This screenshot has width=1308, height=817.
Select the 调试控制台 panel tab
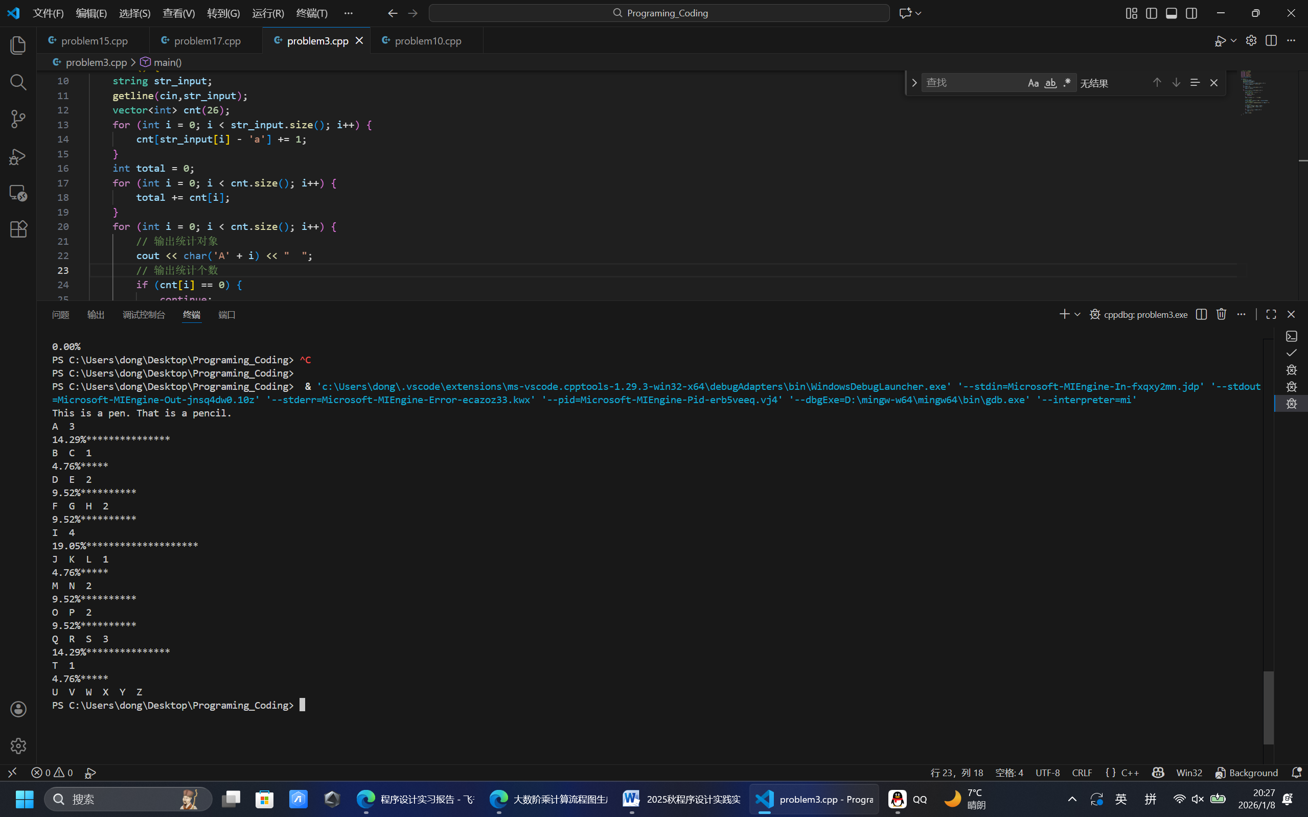[x=144, y=314]
